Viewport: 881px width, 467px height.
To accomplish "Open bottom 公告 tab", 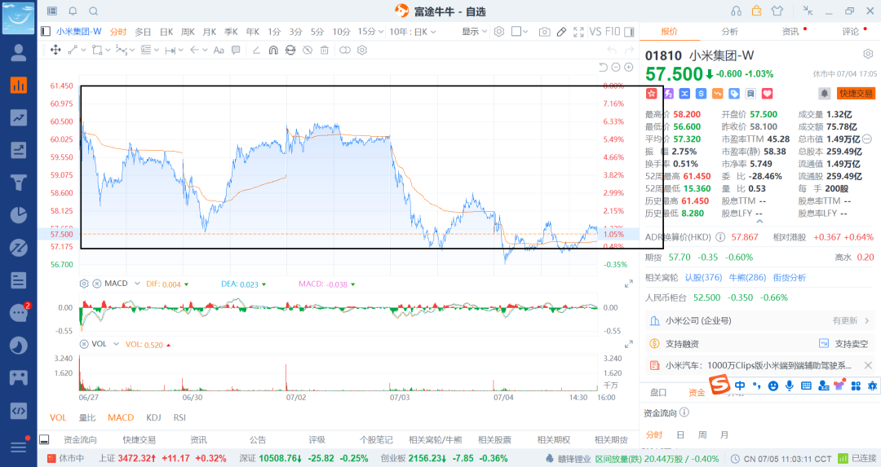I will coord(258,439).
